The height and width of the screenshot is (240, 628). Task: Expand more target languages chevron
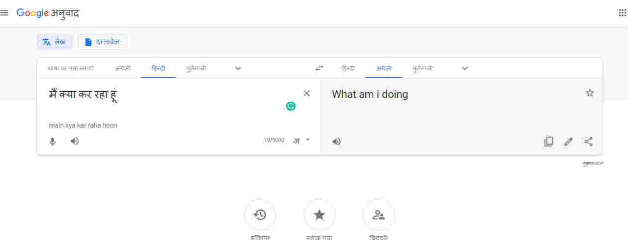465,68
